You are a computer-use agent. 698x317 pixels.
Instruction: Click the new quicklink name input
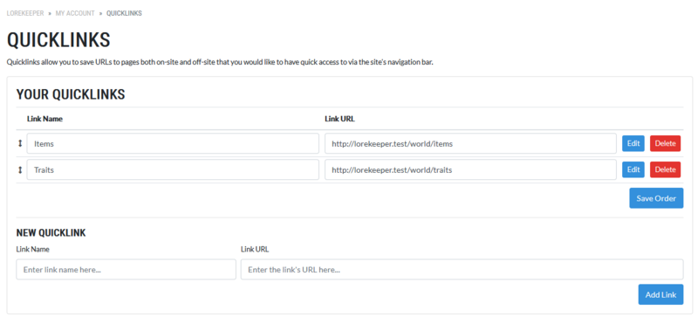point(126,270)
